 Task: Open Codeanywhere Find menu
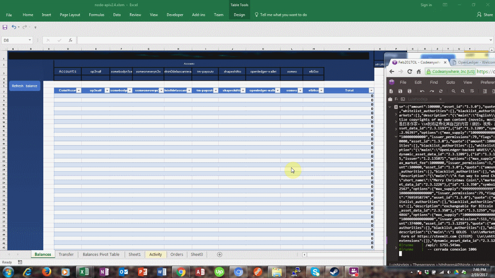click(x=434, y=82)
